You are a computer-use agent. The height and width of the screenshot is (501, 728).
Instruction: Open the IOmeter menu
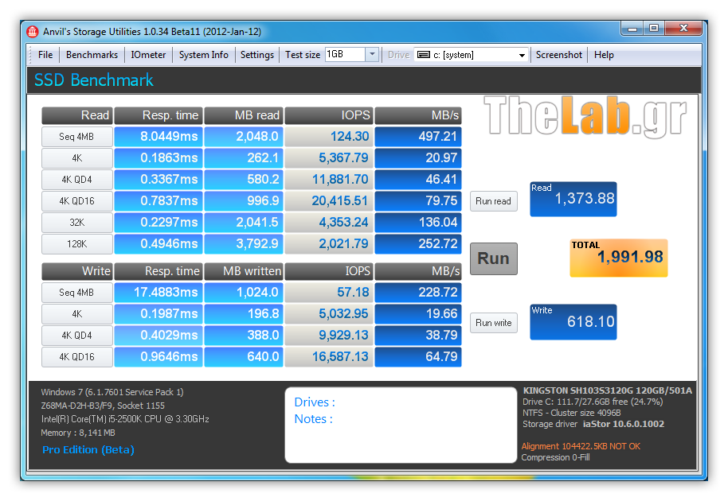tap(148, 55)
